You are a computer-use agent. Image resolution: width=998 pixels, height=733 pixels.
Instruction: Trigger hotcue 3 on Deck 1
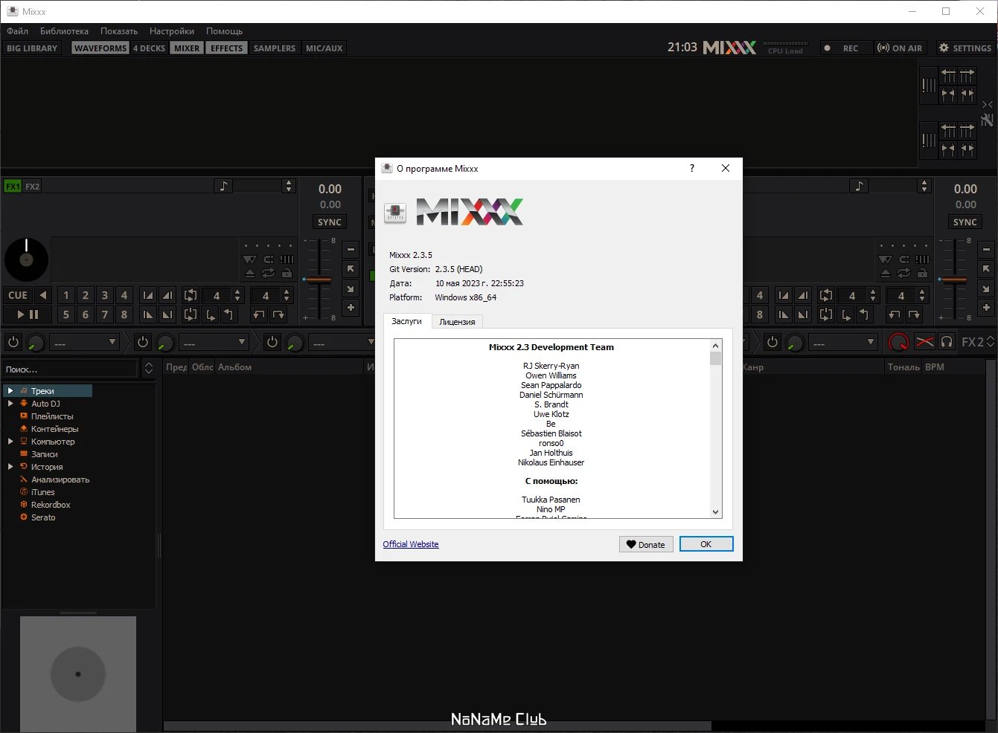point(105,295)
